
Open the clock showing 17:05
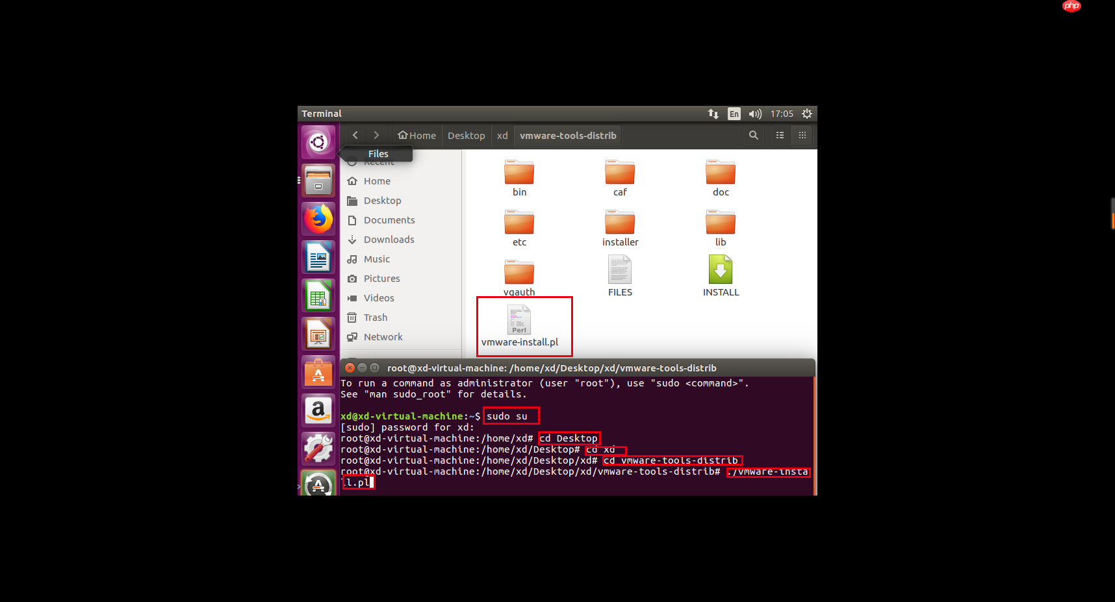click(781, 113)
